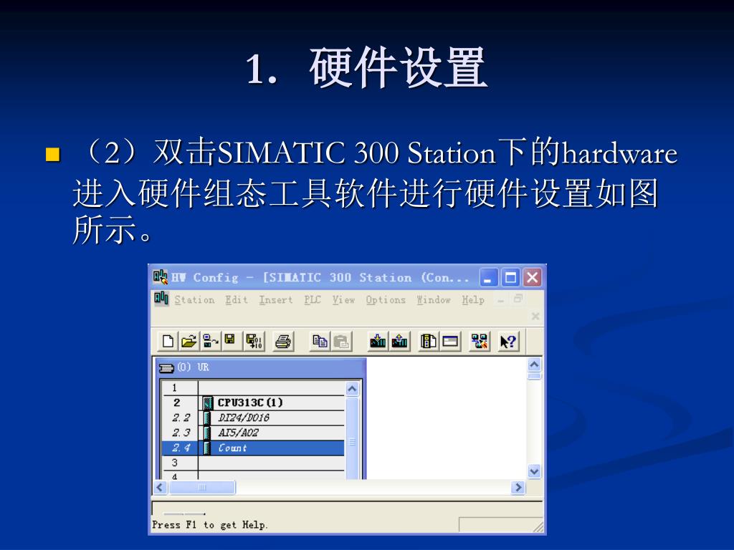Click the hardware Catalog toolbar icon
734x550 pixels.
(428, 341)
